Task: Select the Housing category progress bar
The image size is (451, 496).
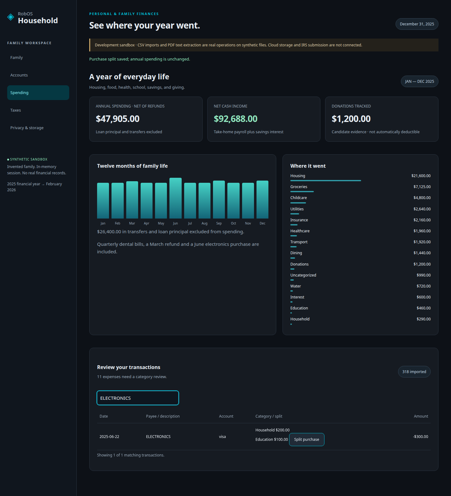Action: [x=326, y=181]
